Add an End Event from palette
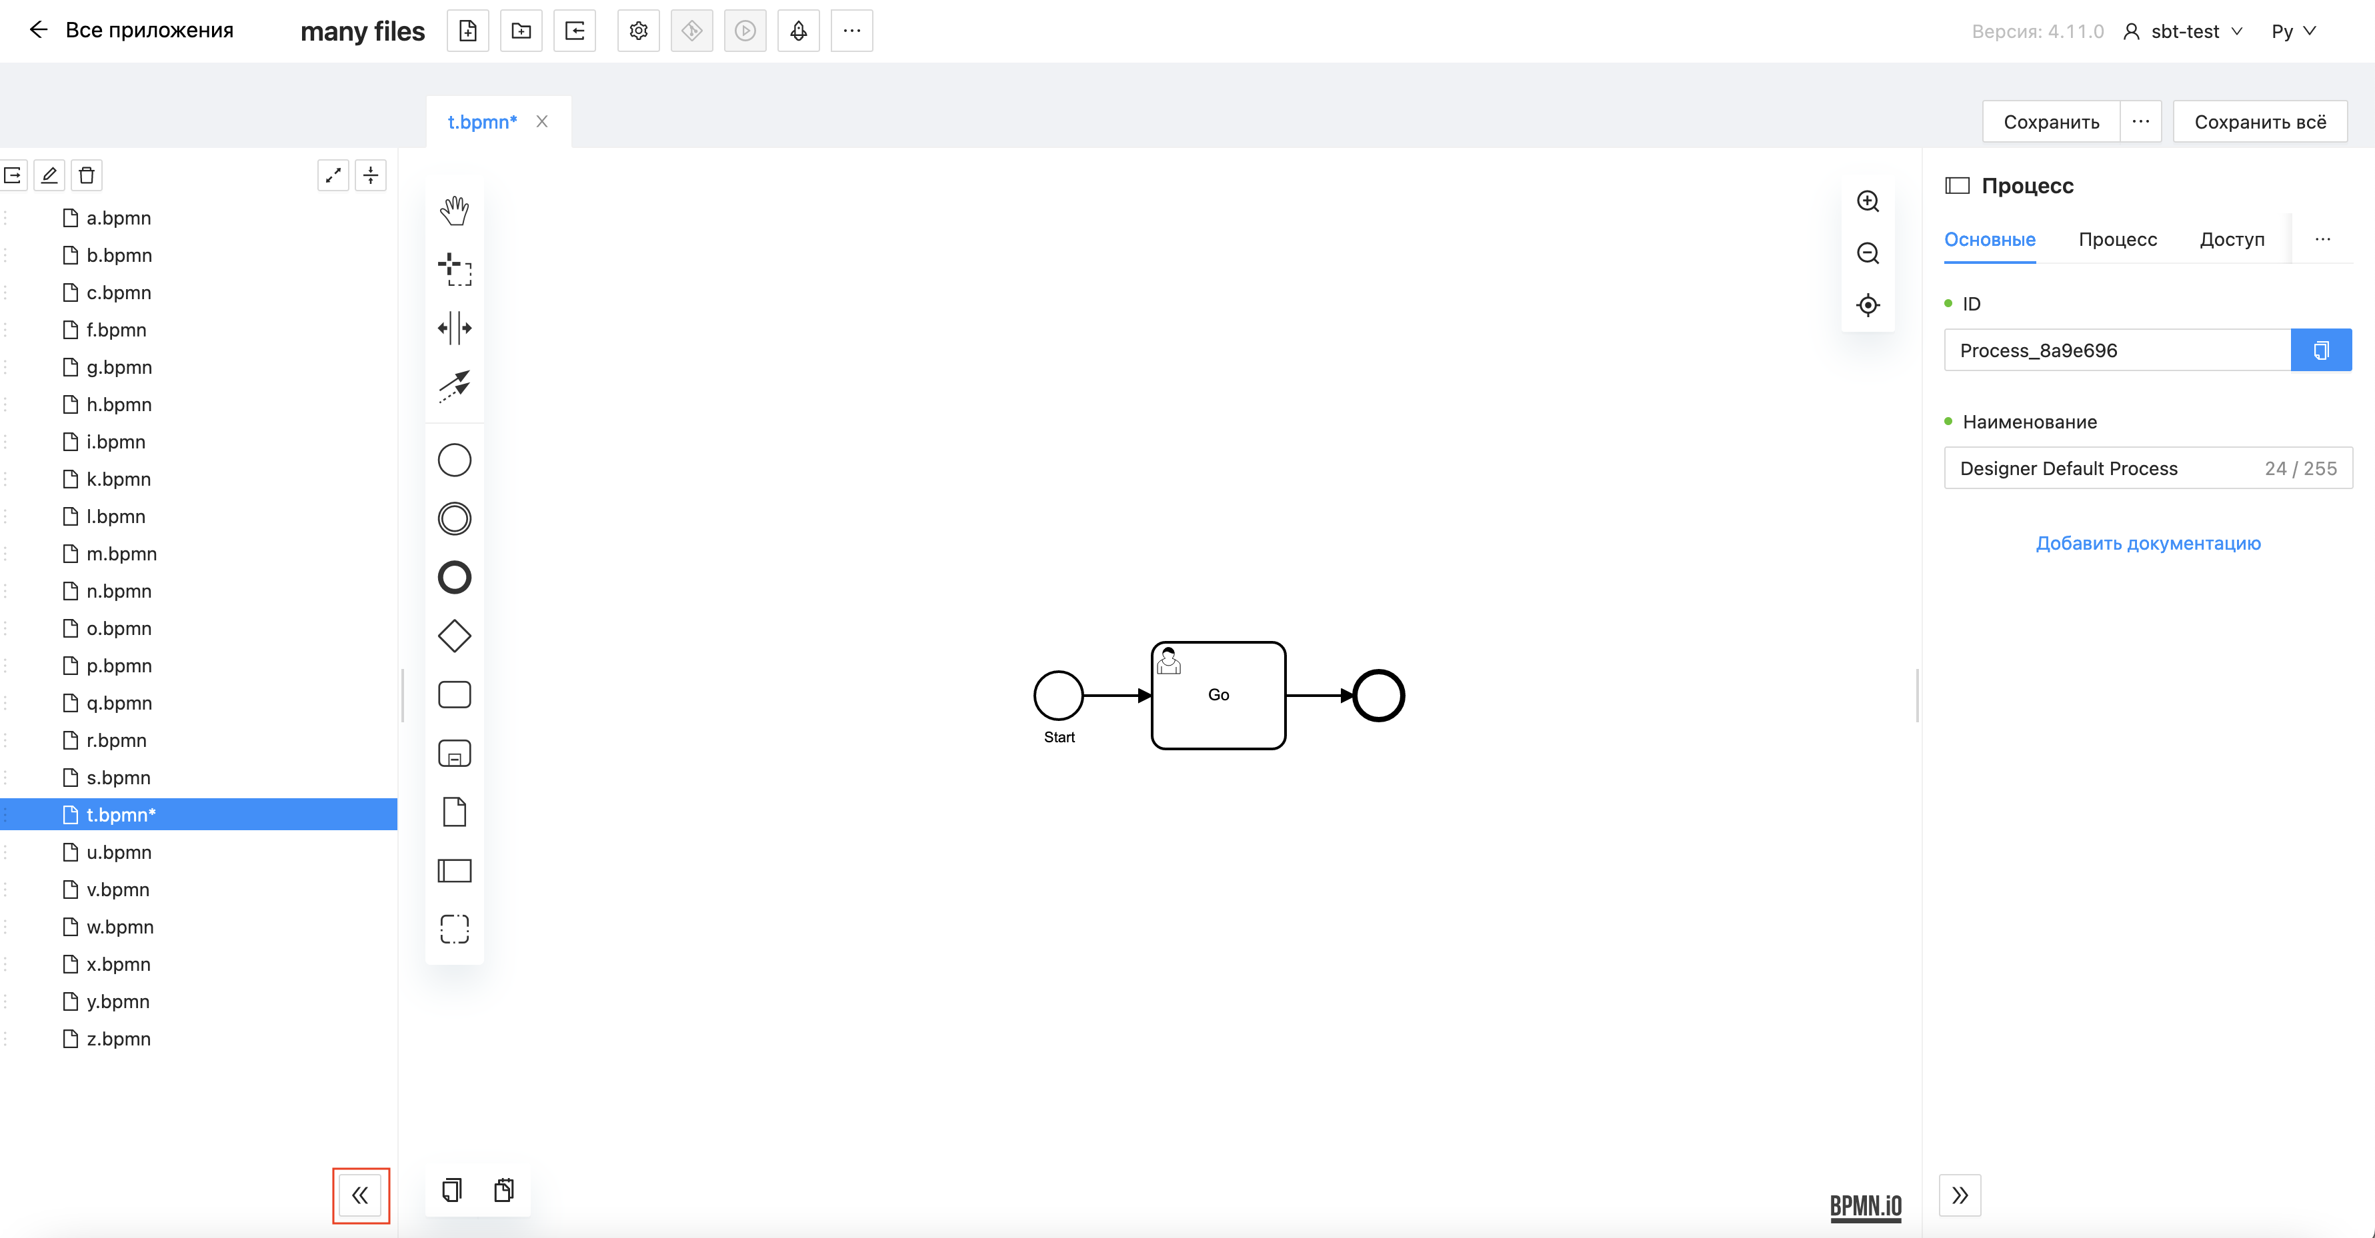Viewport: 2375px width, 1238px height. [453, 578]
